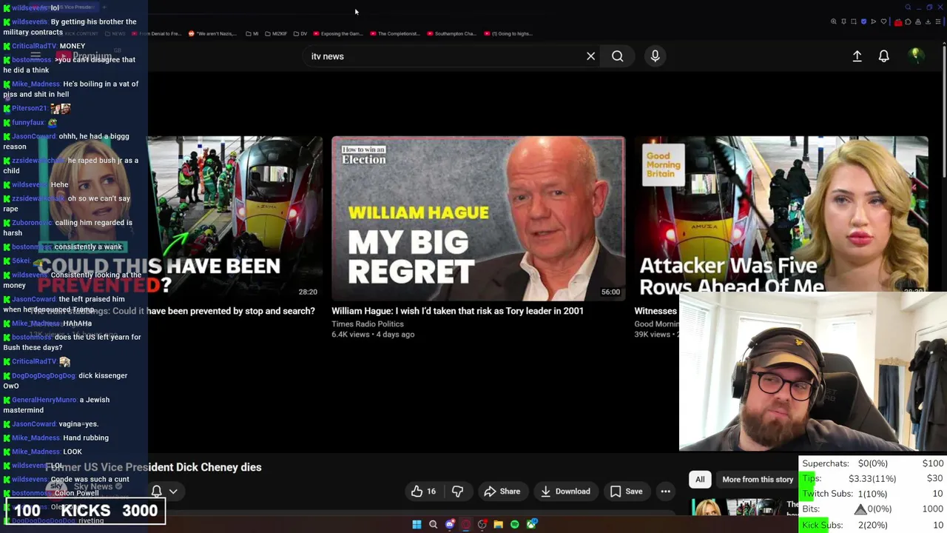Open the Xbox app from the taskbar

pos(531,524)
